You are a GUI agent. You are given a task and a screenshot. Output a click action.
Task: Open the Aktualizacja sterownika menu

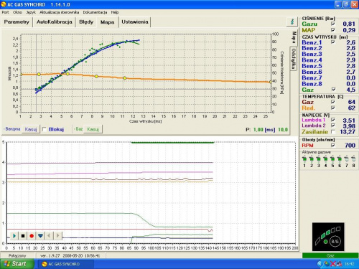click(59, 12)
